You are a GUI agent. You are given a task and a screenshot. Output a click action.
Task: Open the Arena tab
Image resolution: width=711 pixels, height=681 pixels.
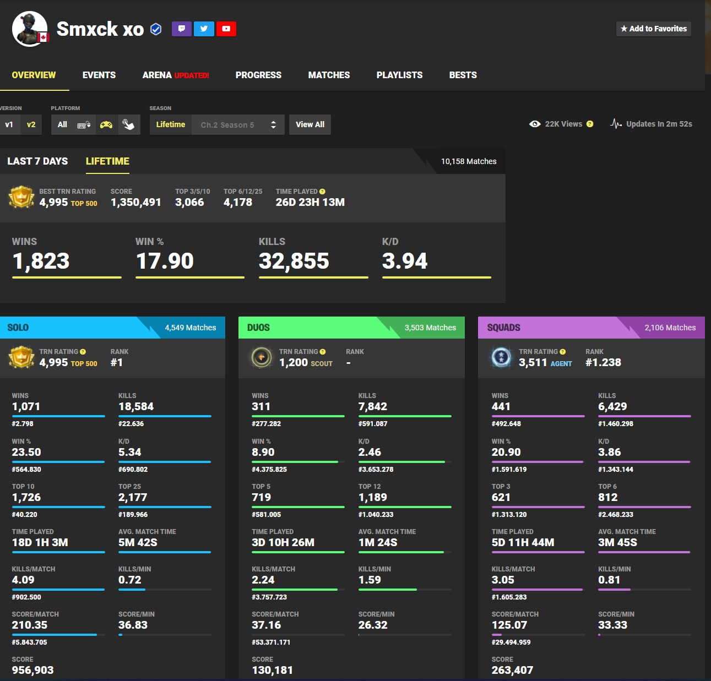pos(176,75)
